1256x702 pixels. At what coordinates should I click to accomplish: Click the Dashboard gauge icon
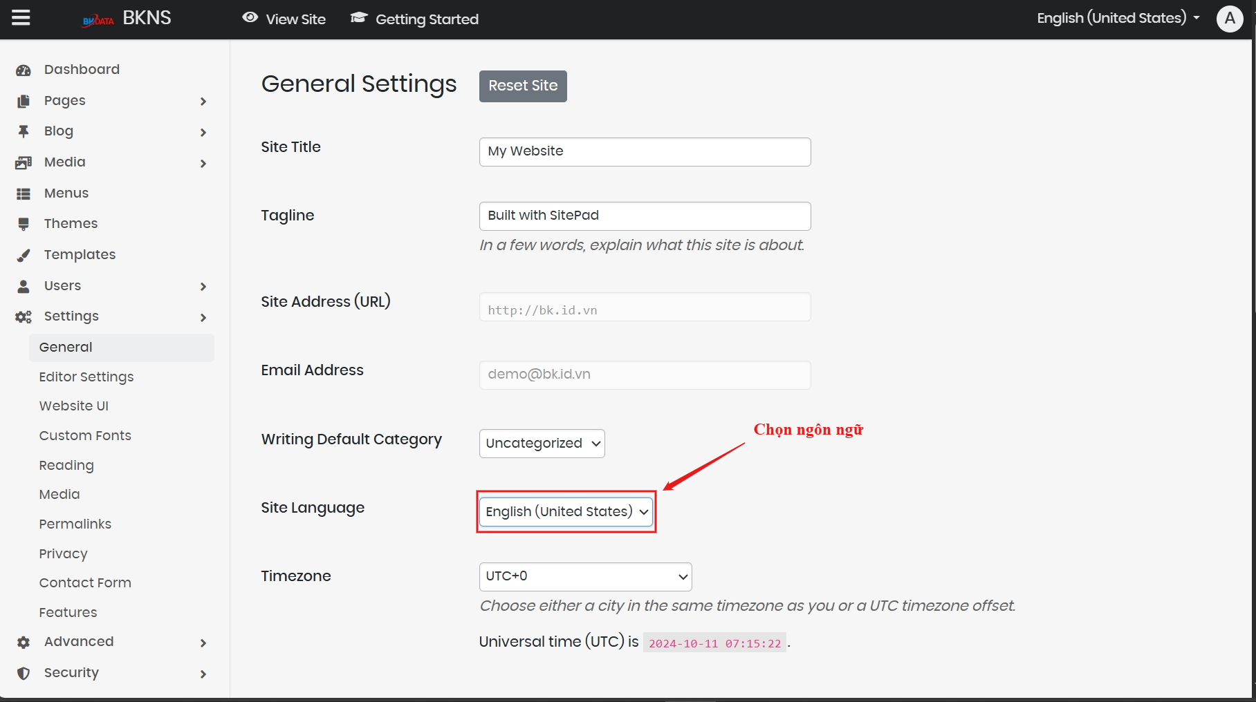pyautogui.click(x=24, y=70)
